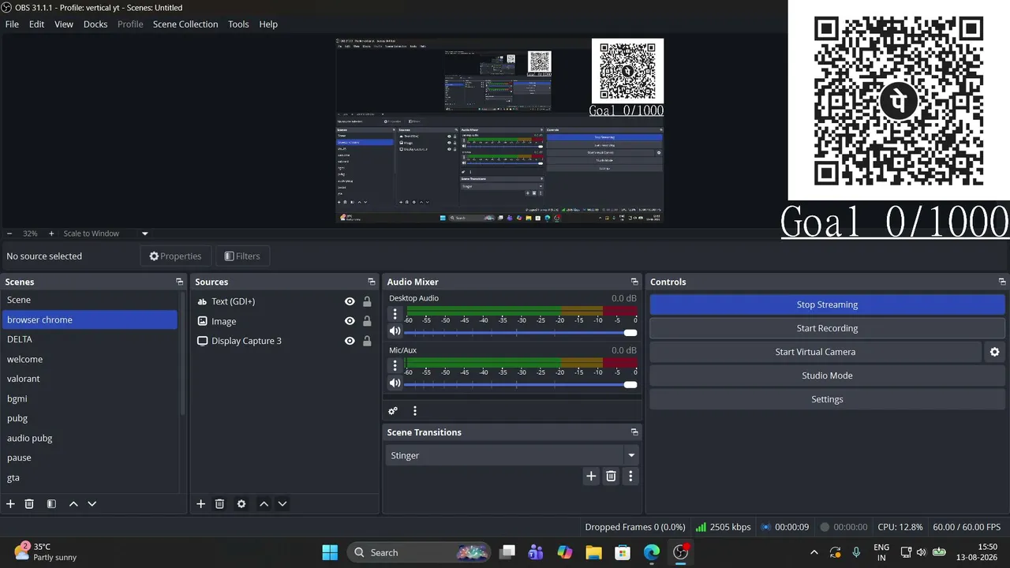Open Microsoft Edge from taskbar
Image resolution: width=1010 pixels, height=568 pixels.
coord(652,552)
